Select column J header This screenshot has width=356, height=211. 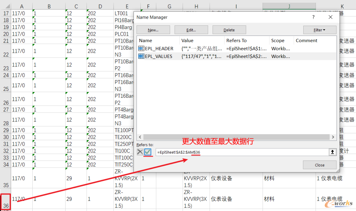click(x=289, y=6)
